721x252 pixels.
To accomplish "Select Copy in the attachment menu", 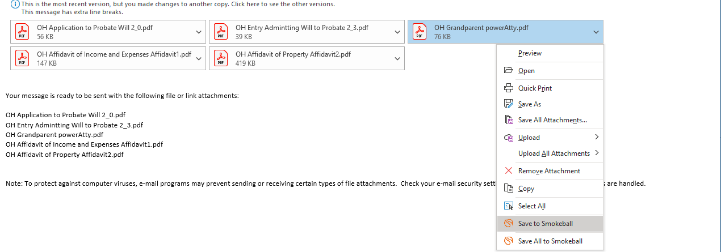I will [526, 189].
